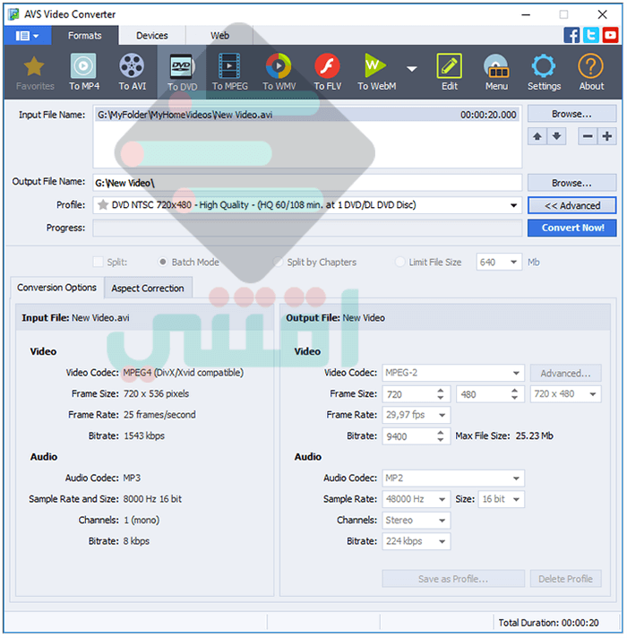Collapse options with << Advanced button
The height and width of the screenshot is (638, 627).
[x=571, y=206]
